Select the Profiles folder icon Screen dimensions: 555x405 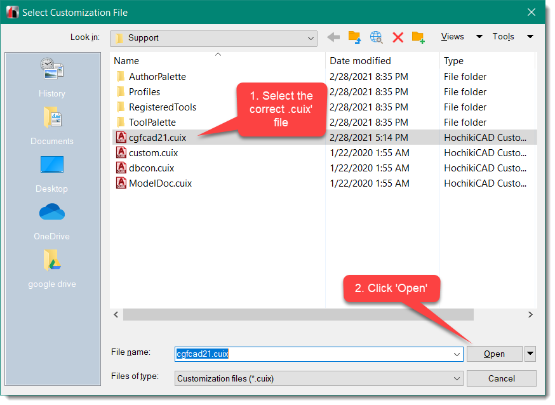click(121, 91)
